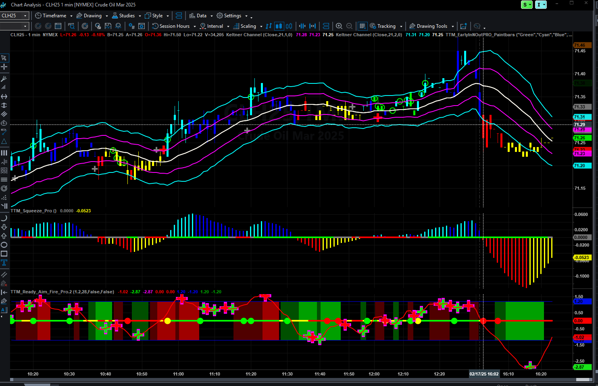Viewport: 598px width, 386px height.
Task: Click the Tracking button
Action: [x=386, y=26]
